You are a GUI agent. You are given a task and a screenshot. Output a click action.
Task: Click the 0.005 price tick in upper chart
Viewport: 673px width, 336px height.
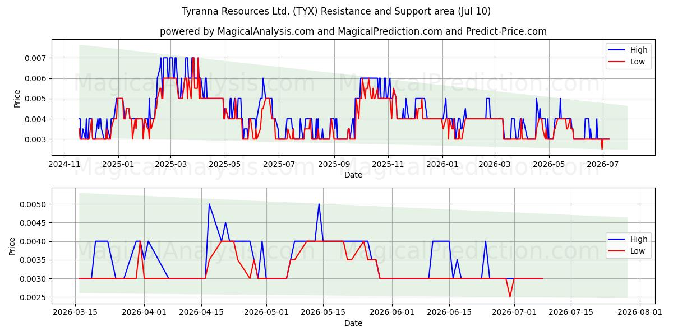(x=36, y=99)
